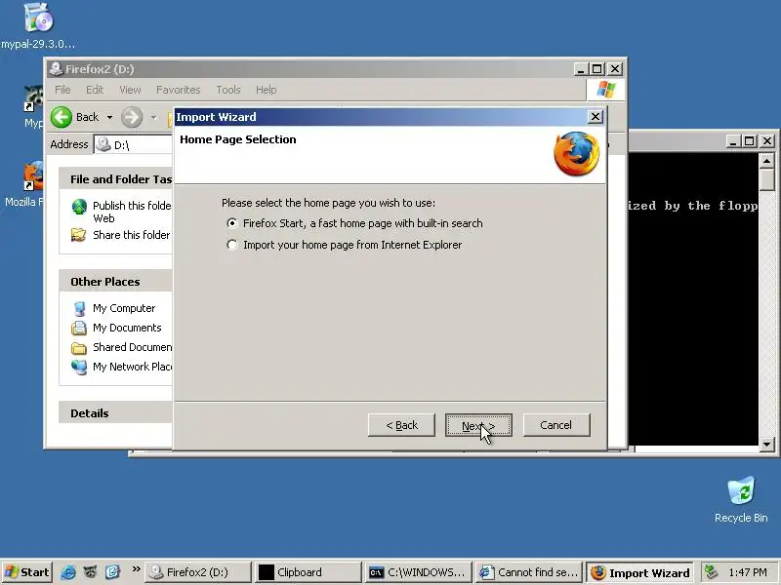
Task: Click the Firefox logo in Import Wizard header
Action: pyautogui.click(x=577, y=154)
